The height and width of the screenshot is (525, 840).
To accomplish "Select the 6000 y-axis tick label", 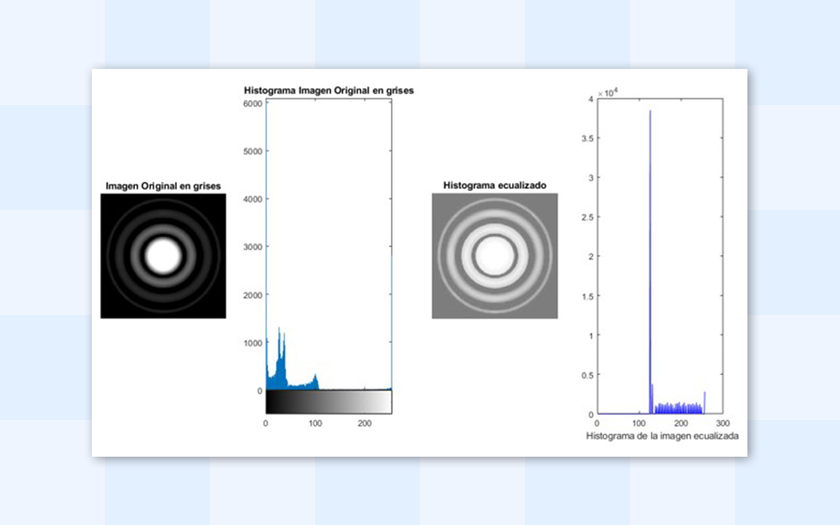I will click(254, 104).
